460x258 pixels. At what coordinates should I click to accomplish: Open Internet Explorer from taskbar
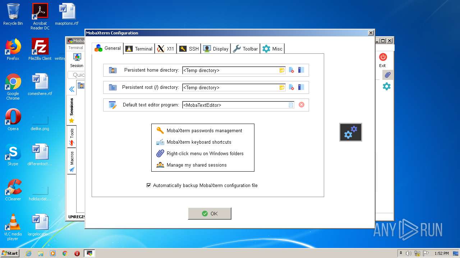28,253
